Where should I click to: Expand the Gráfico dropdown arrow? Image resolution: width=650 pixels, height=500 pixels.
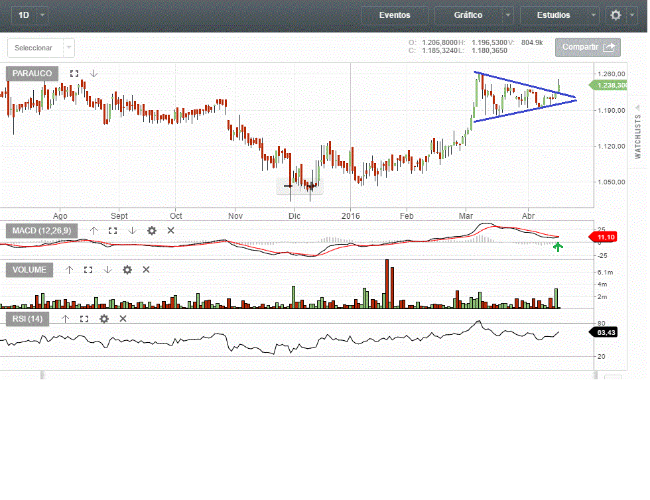coord(508,15)
